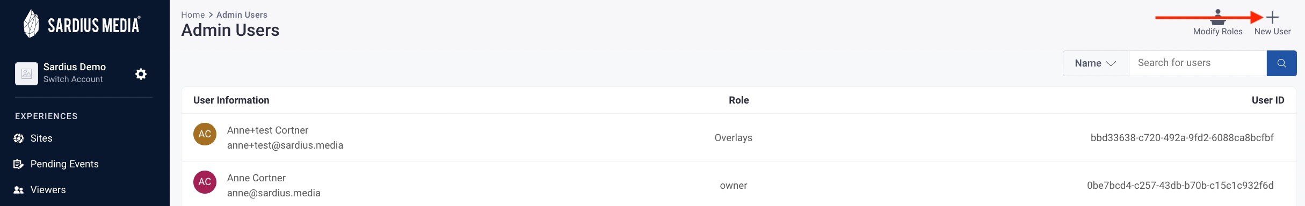
Task: Open the Name search filter dropdown
Action: coord(1096,63)
